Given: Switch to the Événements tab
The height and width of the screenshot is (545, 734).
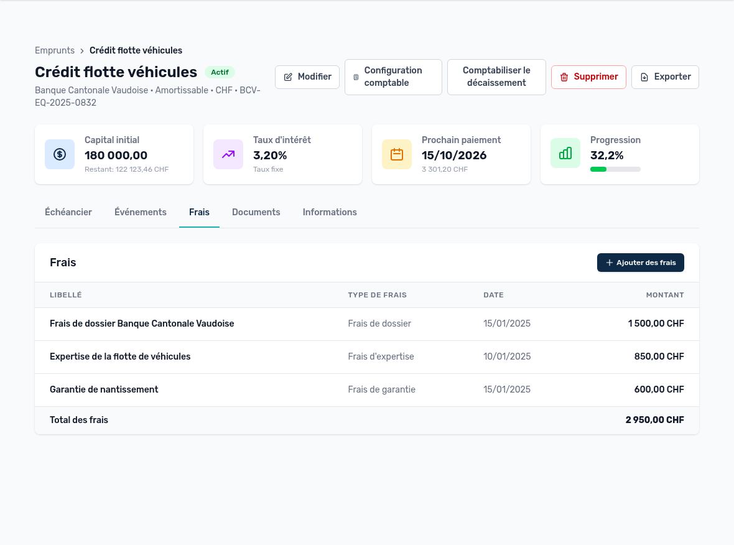Looking at the screenshot, I should (x=141, y=212).
